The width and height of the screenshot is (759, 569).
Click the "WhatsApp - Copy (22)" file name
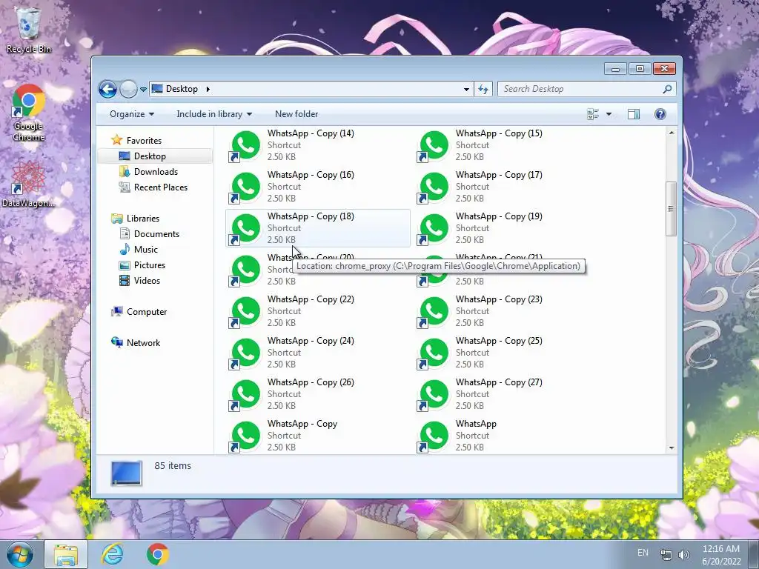(311, 299)
